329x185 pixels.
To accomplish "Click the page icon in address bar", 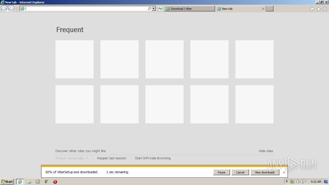I will (23, 9).
